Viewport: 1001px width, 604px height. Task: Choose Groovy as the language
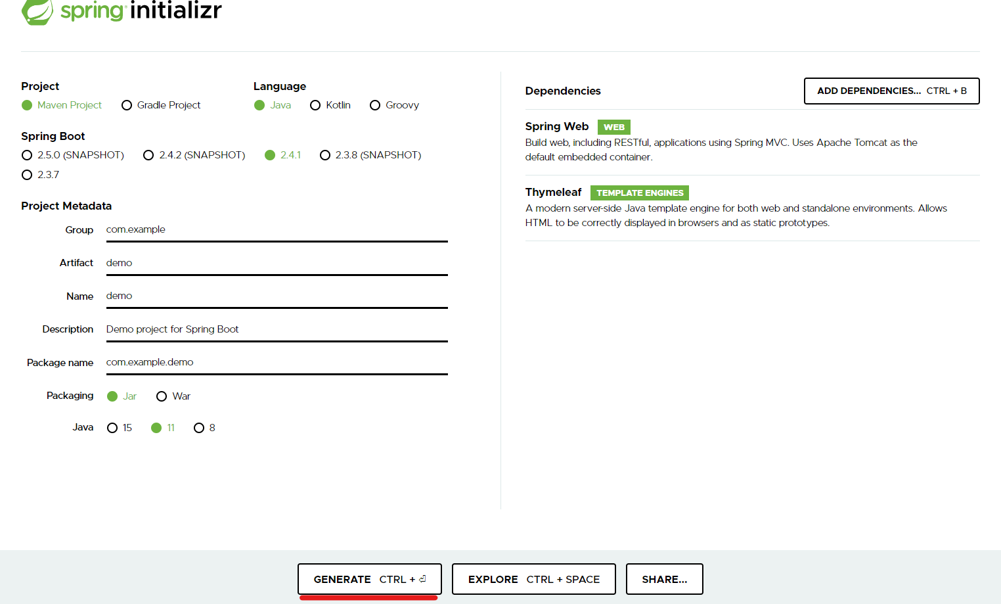[x=394, y=105]
